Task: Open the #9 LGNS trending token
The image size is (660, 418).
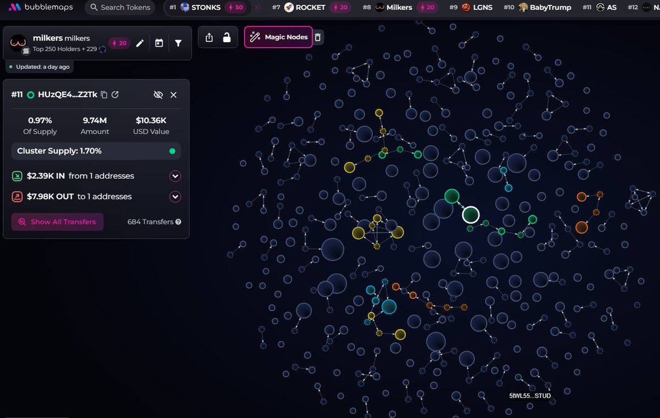Action: (x=471, y=8)
